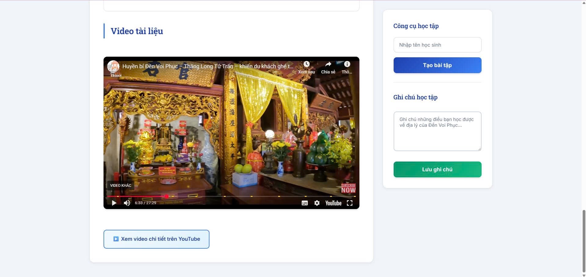Open the notes textarea resize handle

[x=479, y=148]
